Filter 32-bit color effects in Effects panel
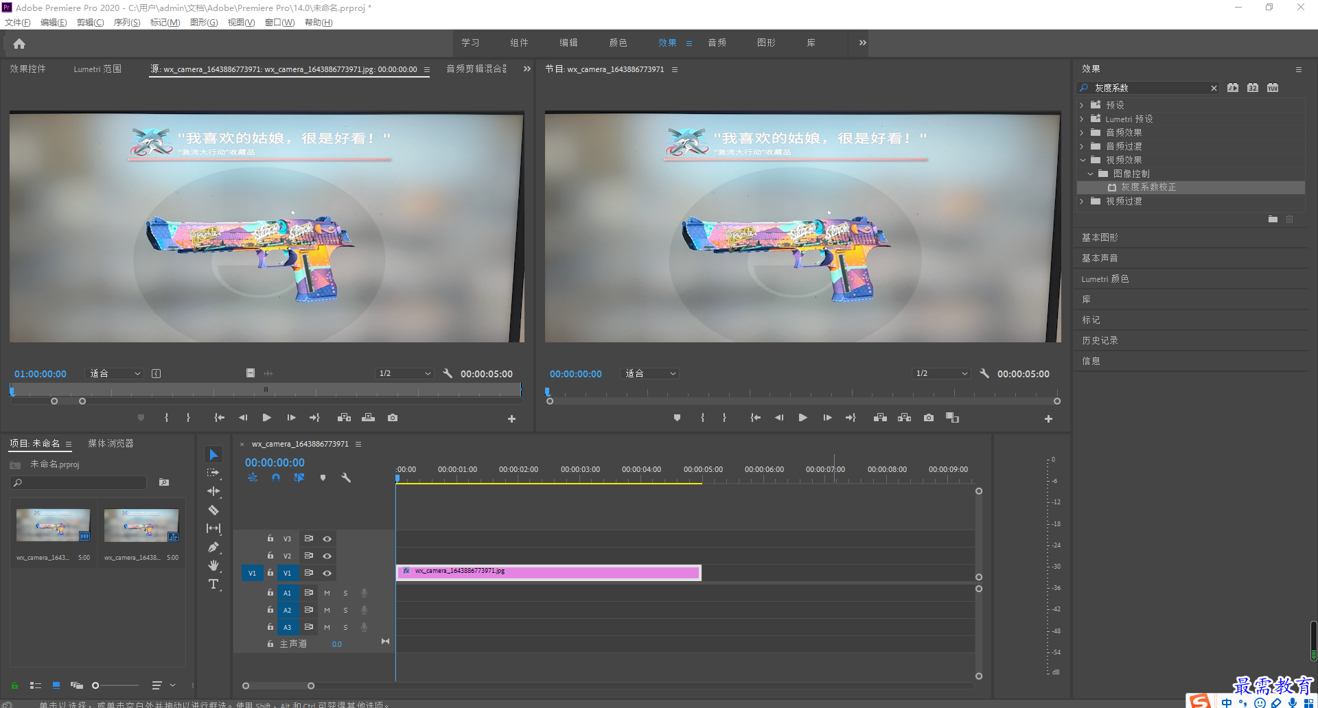1318x708 pixels. coord(1253,88)
